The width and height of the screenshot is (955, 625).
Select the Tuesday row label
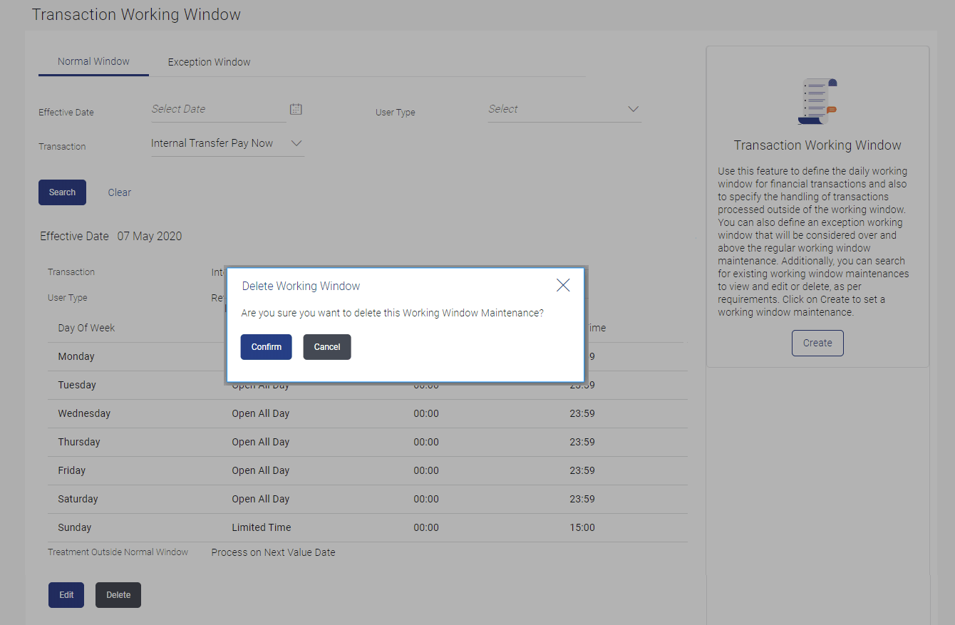77,385
